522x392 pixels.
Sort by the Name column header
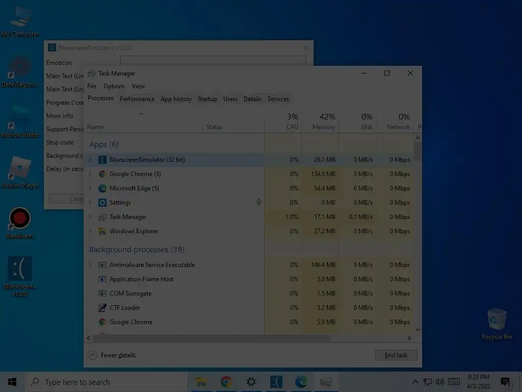click(x=143, y=122)
